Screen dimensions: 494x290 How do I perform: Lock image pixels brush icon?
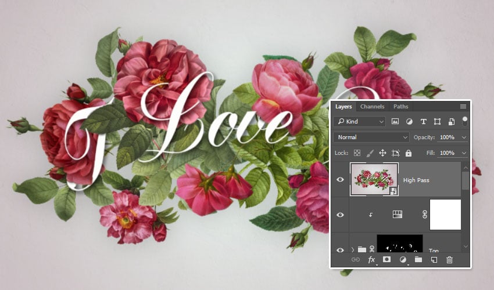(370, 153)
